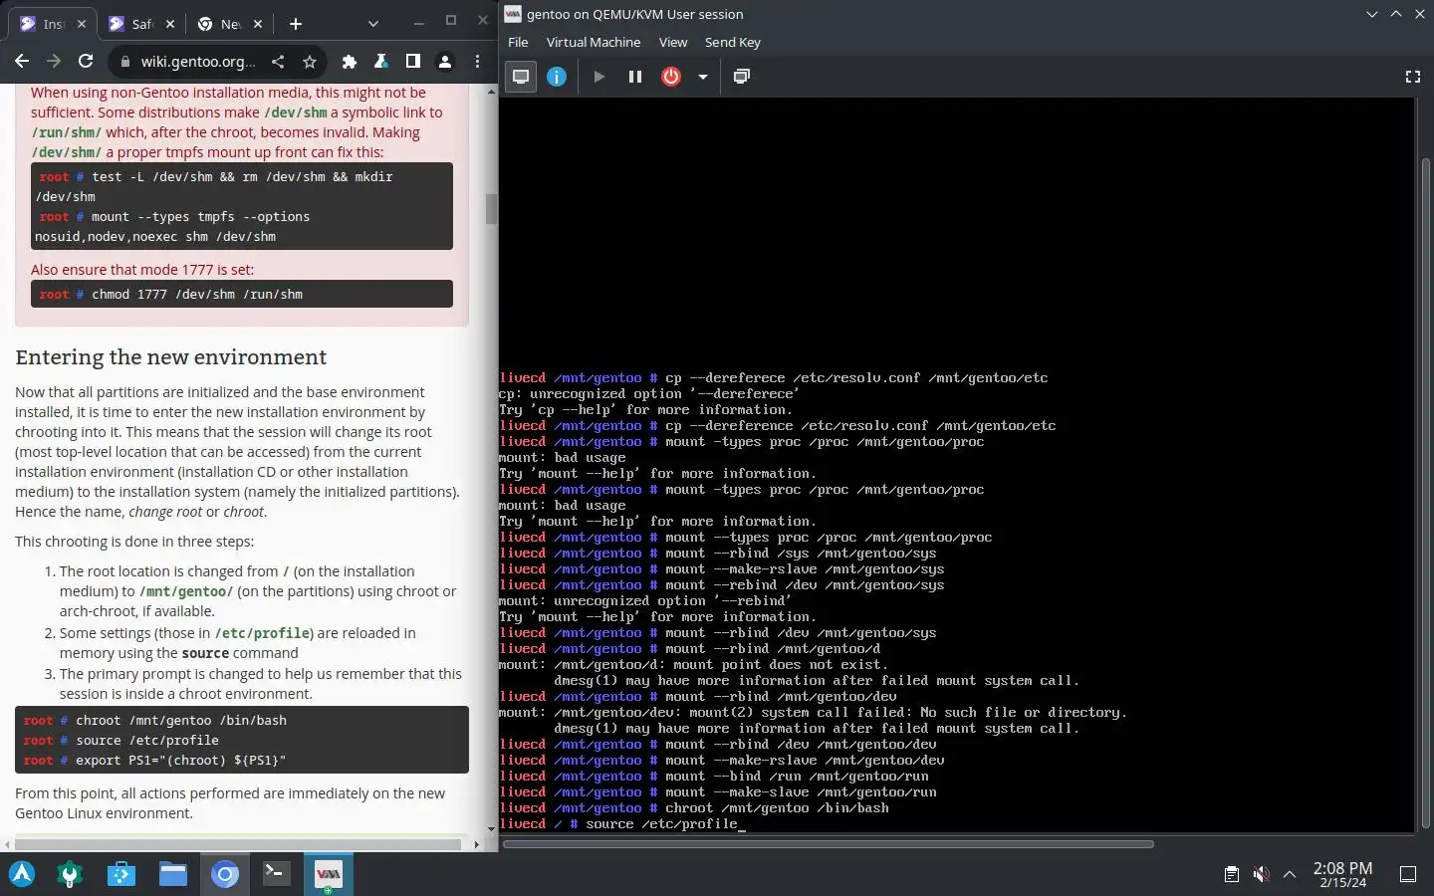The height and width of the screenshot is (896, 1434).
Task: Click the 'chroot /mnt/gentoo /bin/bash' command
Action: [181, 720]
